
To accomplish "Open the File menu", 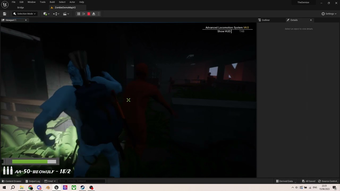I will (x=14, y=2).
